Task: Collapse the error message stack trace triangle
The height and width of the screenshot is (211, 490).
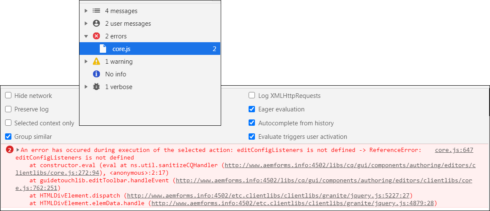Action: pyautogui.click(x=18, y=150)
